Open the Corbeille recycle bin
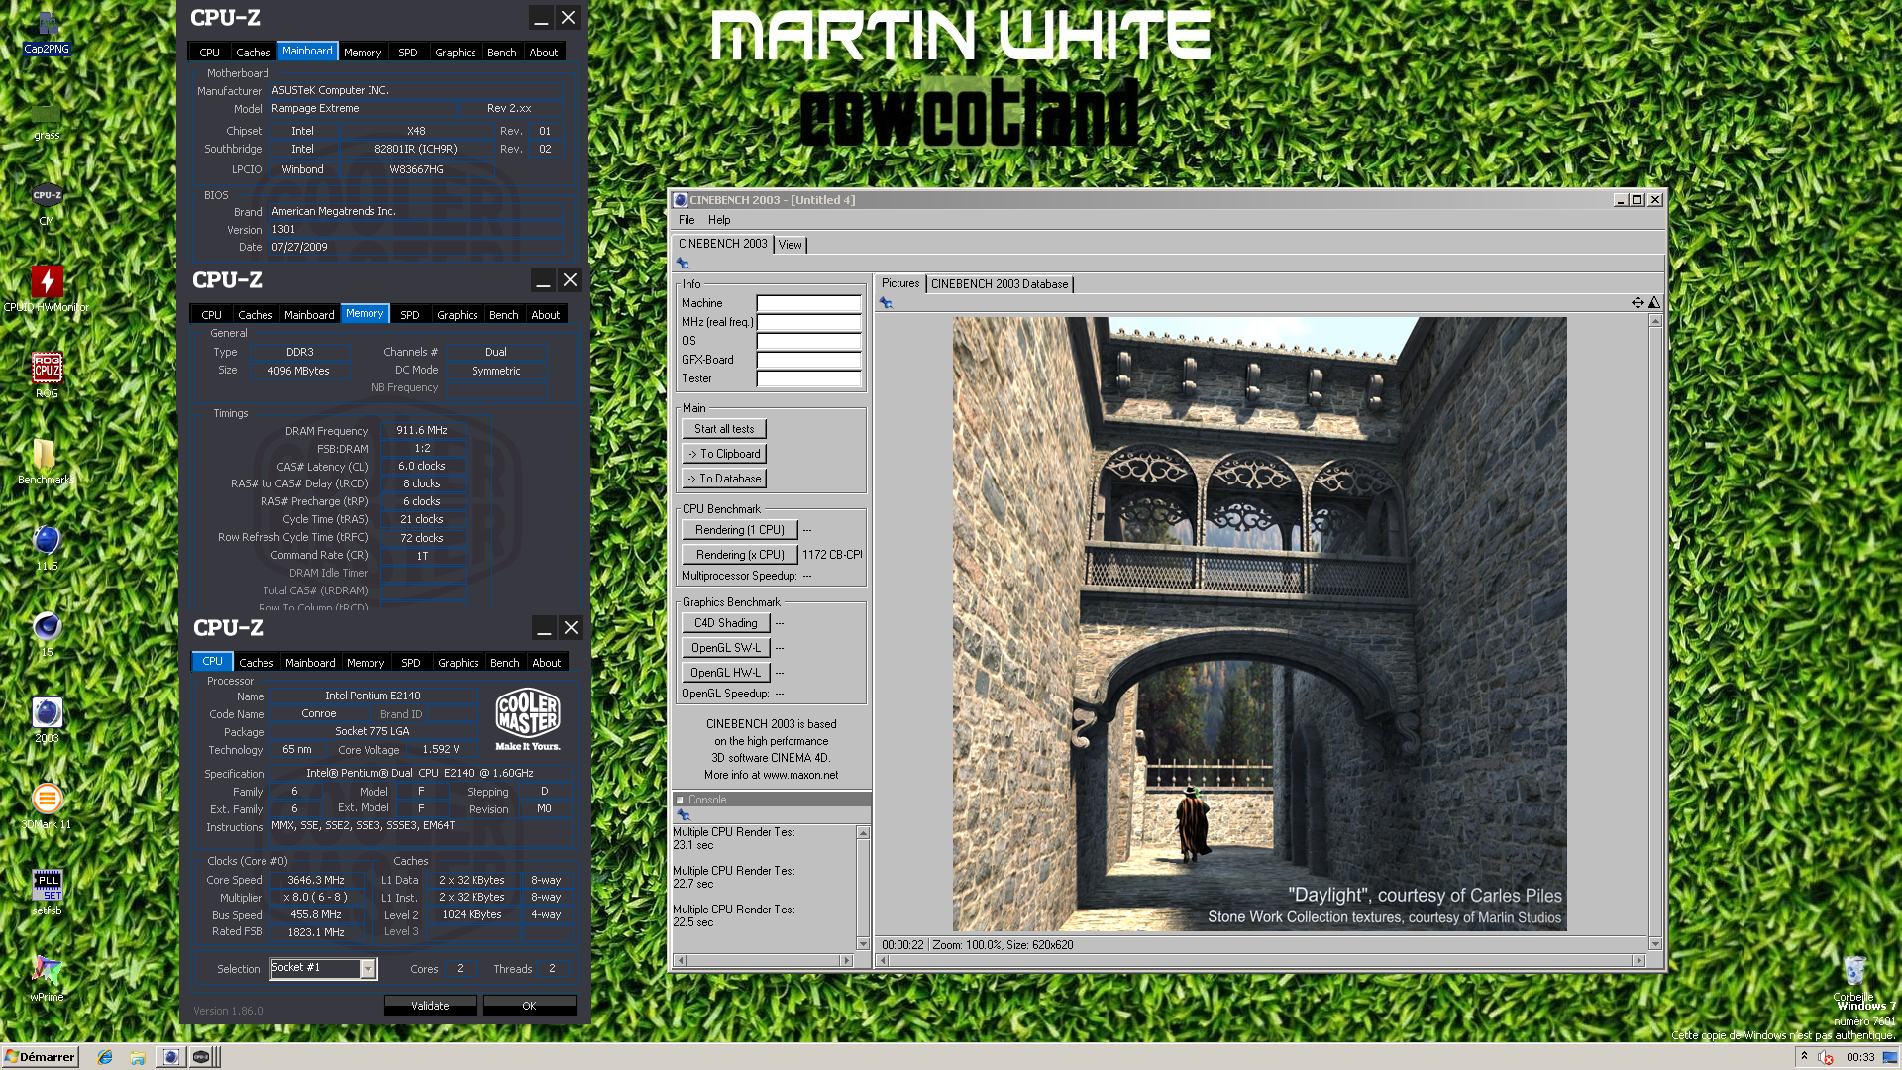 tap(1853, 978)
